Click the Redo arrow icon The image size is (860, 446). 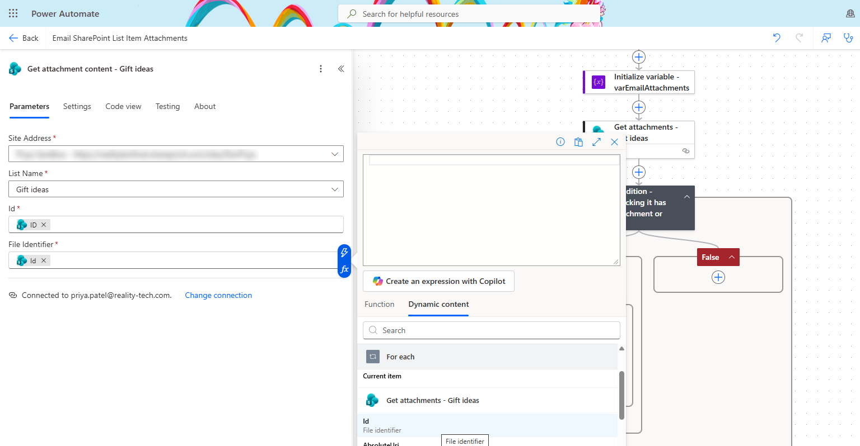tap(800, 38)
